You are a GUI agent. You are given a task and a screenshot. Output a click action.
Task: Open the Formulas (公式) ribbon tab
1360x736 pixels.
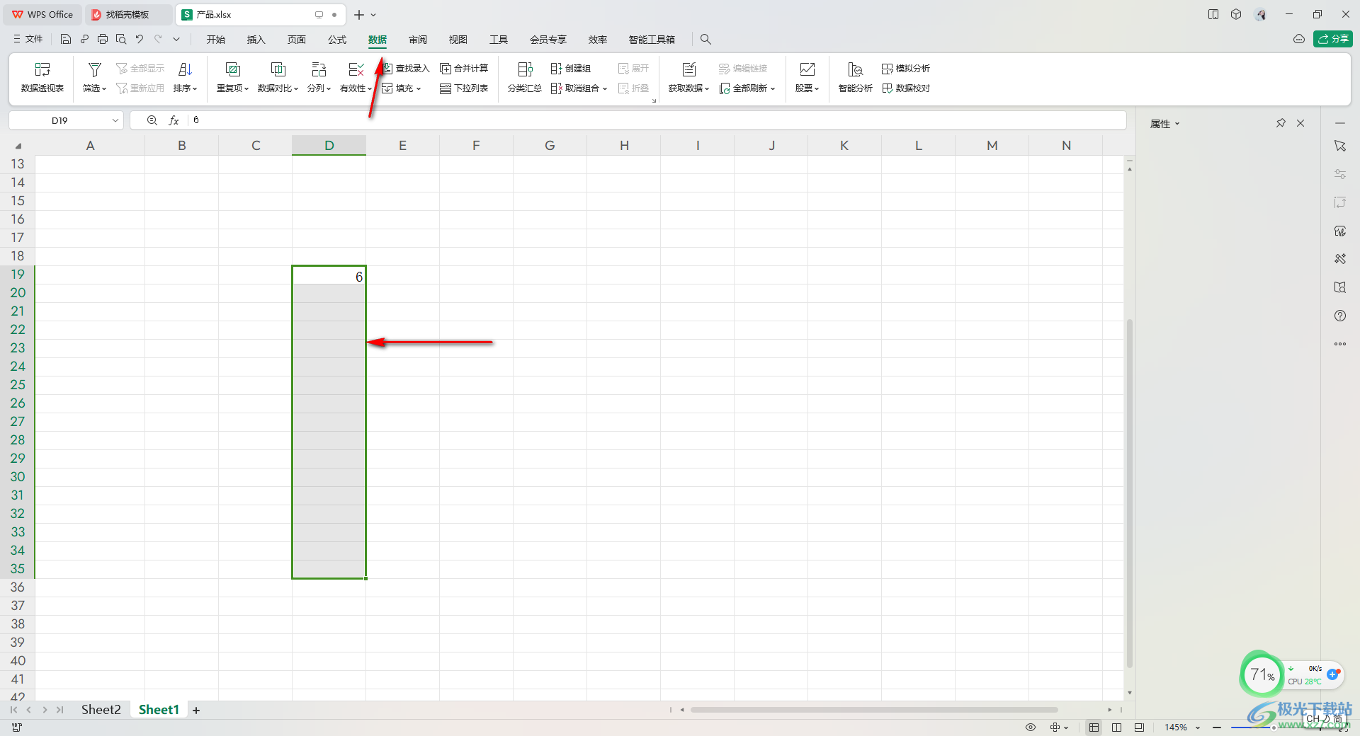click(x=337, y=40)
